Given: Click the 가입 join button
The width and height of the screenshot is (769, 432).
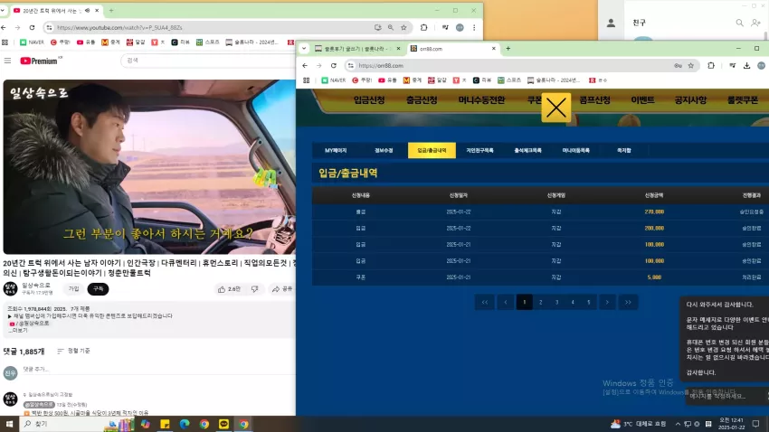Looking at the screenshot, I should pyautogui.click(x=73, y=289).
